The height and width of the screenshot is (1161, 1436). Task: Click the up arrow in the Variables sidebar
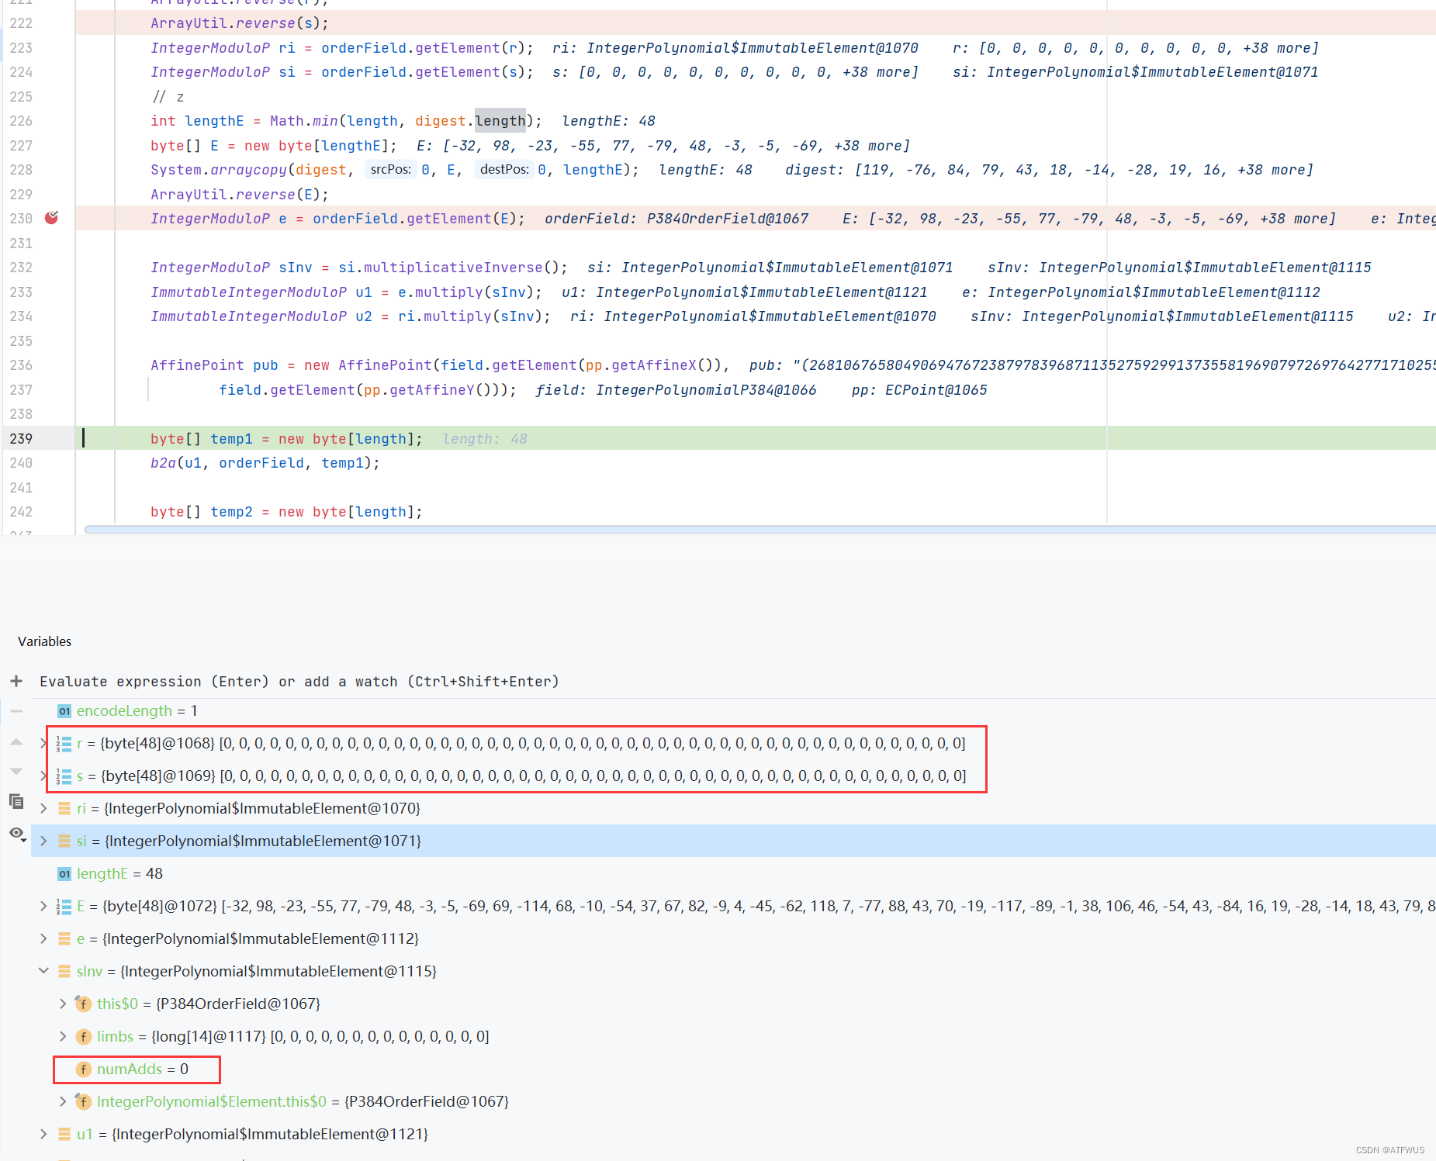tap(16, 742)
